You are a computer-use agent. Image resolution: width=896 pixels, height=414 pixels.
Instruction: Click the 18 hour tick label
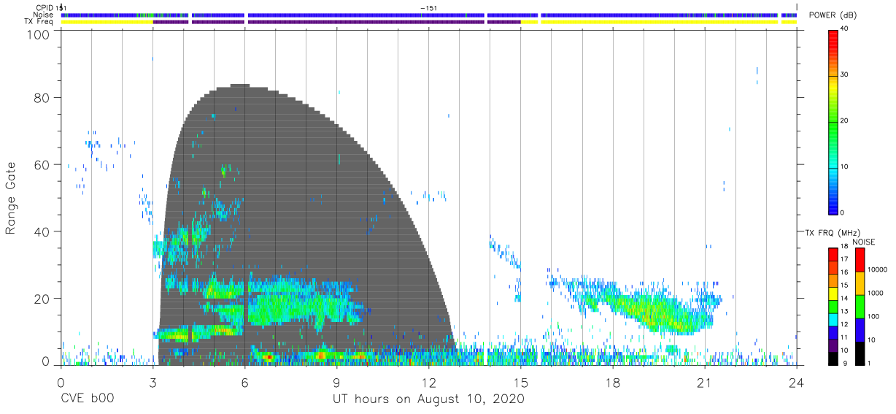point(612,383)
